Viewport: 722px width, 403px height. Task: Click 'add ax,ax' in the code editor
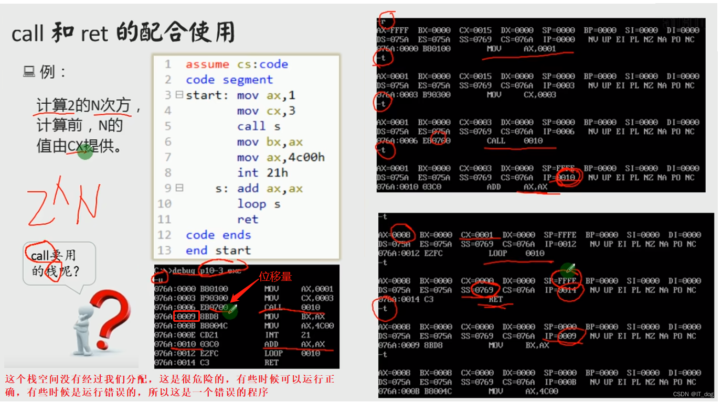pos(270,188)
